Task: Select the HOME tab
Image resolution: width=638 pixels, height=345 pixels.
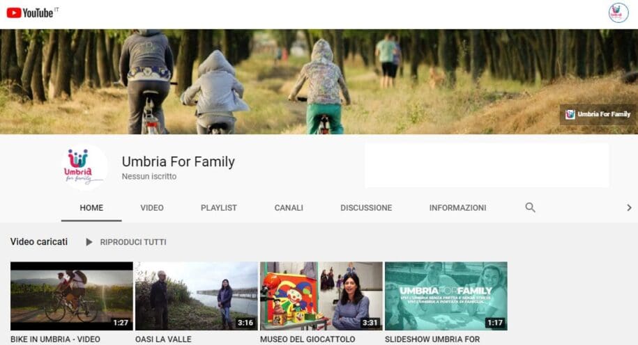Action: point(91,208)
